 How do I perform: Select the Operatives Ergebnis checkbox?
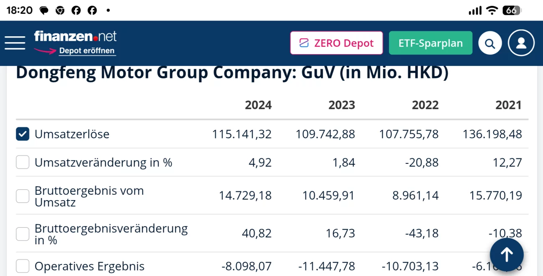coord(23,266)
